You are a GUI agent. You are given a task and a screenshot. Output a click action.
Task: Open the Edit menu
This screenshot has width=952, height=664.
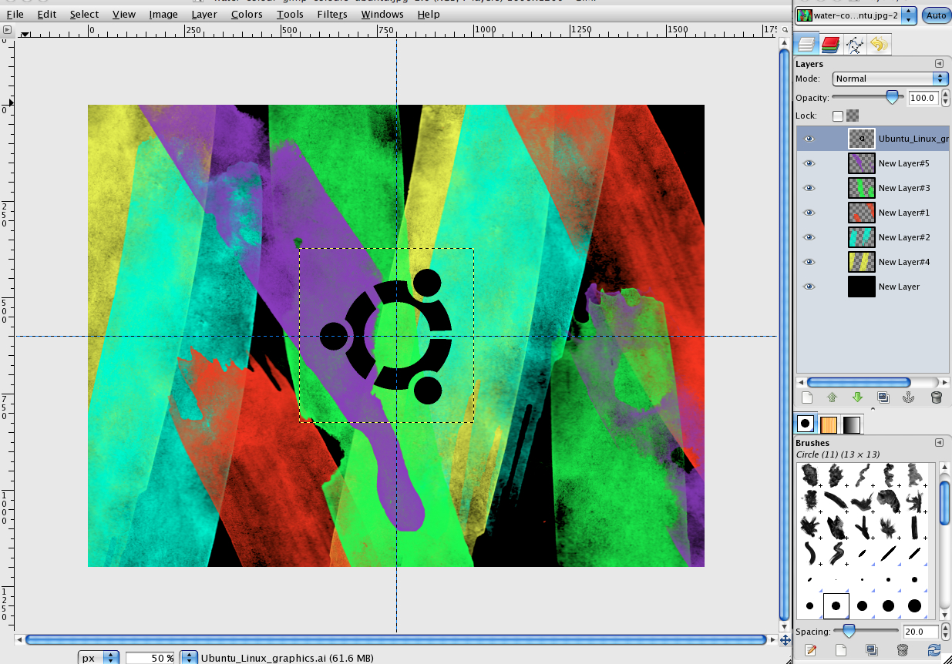tap(47, 14)
